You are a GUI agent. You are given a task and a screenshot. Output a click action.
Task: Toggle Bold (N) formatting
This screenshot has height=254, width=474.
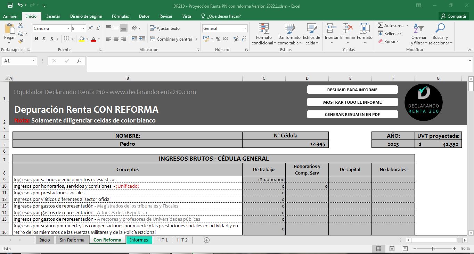(36, 39)
